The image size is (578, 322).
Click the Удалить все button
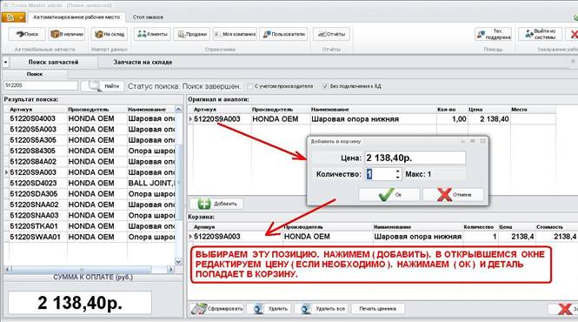tap(322, 309)
